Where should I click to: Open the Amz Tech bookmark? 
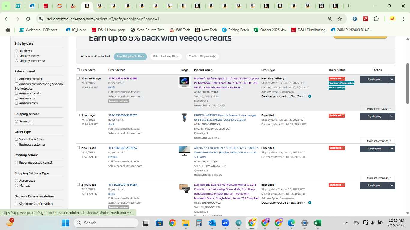(206, 30)
